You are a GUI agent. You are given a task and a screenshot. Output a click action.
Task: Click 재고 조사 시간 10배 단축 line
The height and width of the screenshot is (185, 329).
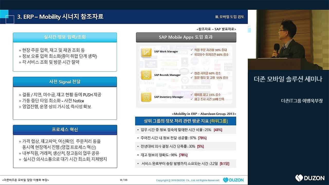[x=207, y=99]
